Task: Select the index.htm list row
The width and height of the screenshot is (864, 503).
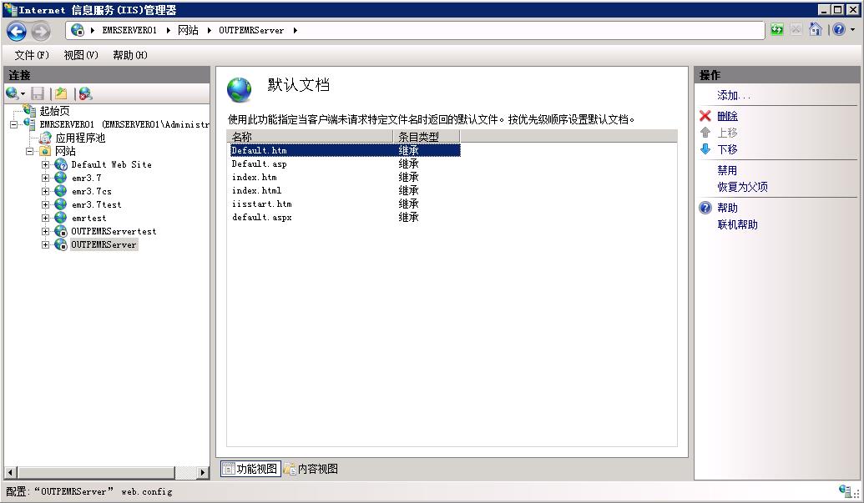Action: click(x=345, y=177)
